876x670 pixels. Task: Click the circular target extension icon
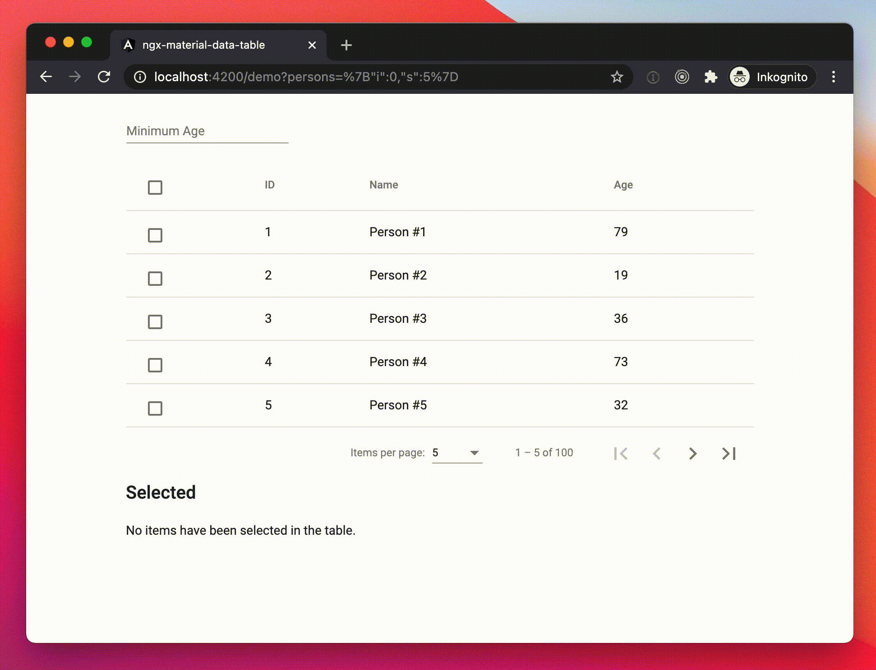point(682,77)
